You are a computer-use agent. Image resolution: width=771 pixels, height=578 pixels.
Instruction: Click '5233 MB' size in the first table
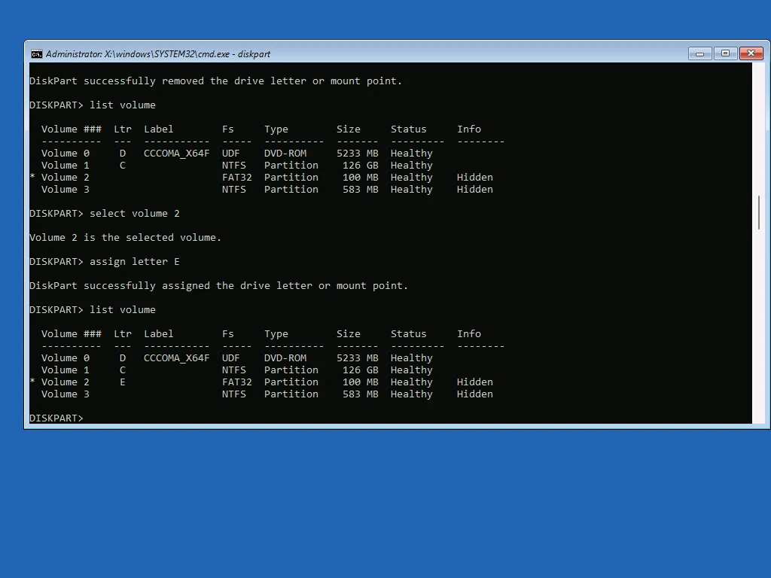pos(358,154)
